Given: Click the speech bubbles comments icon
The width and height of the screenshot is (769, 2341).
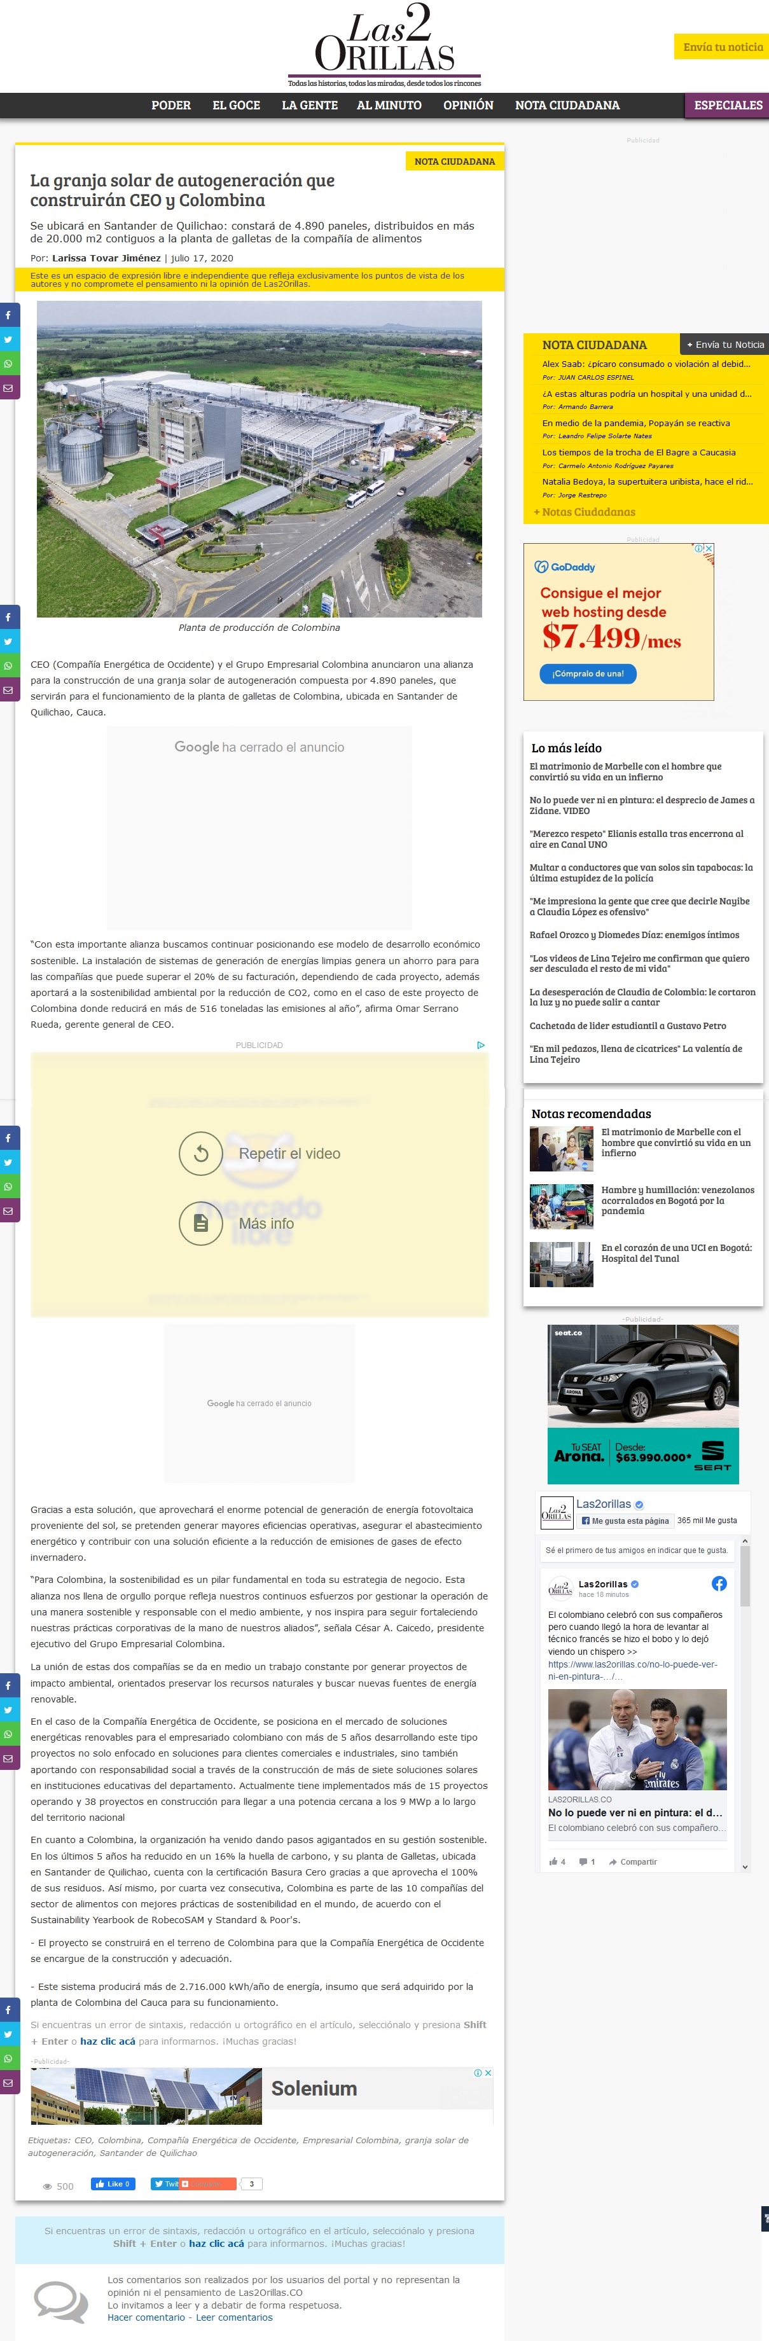Looking at the screenshot, I should (x=61, y=2303).
